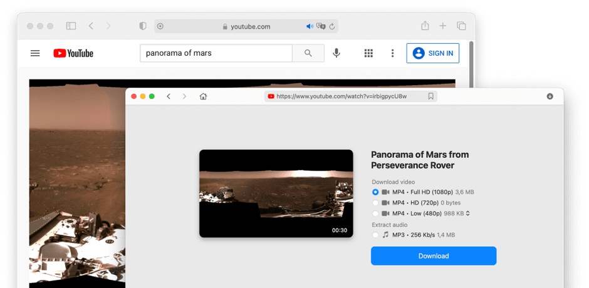This screenshot has width=589, height=288.
Task: Open the downloads arrow icon in the downloader window
Action: coord(550,96)
